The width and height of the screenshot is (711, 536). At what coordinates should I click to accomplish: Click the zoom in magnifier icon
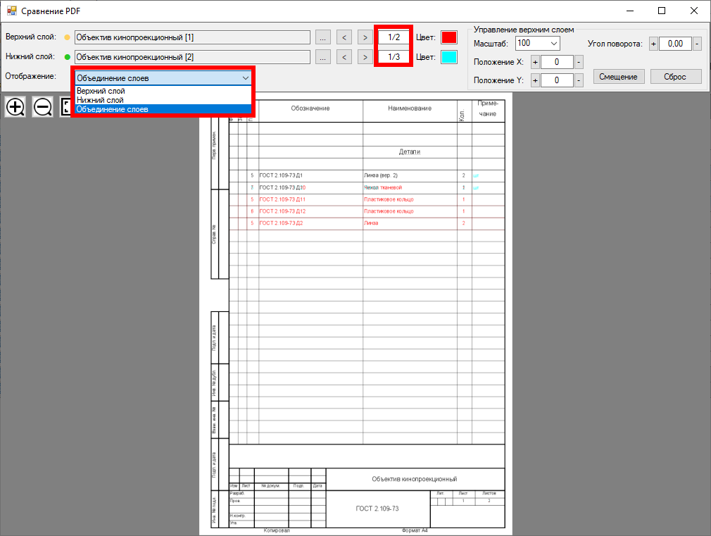pos(15,107)
